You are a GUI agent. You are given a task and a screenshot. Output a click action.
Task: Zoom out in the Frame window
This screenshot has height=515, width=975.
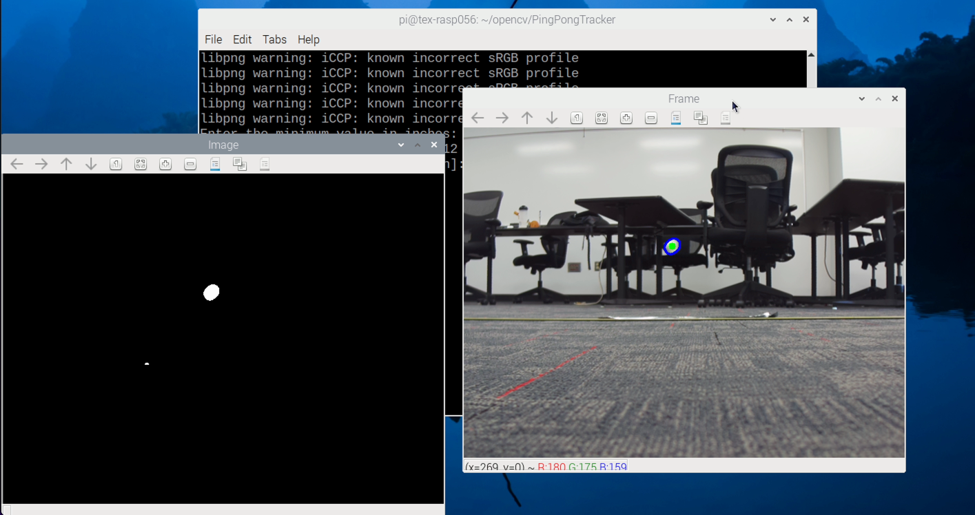pos(651,118)
